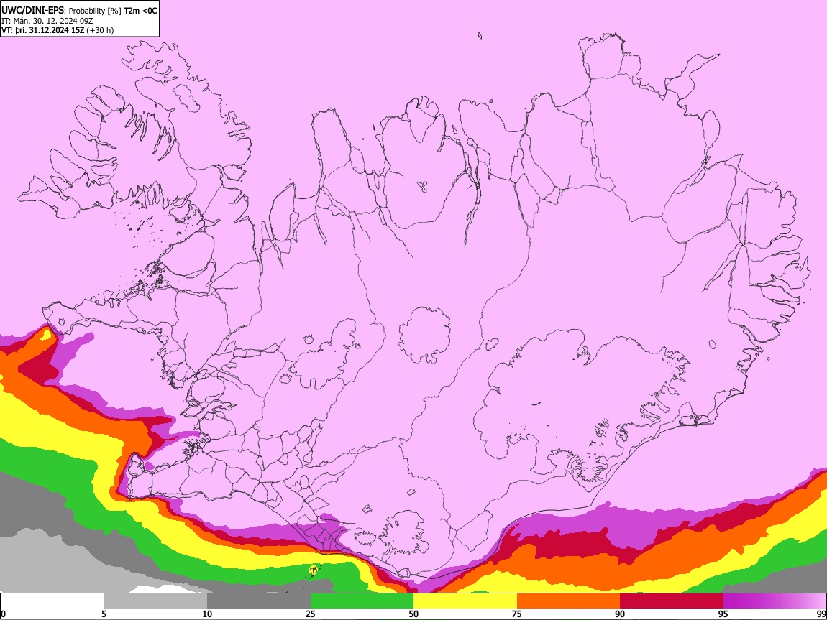Click the legend tick label '25'

[x=311, y=614]
